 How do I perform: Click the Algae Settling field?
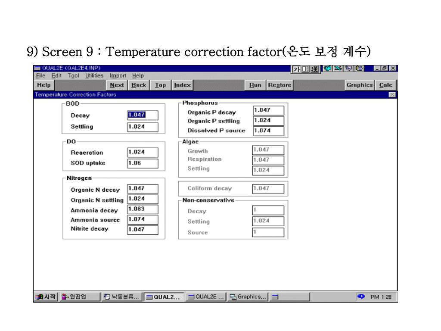[x=268, y=170]
